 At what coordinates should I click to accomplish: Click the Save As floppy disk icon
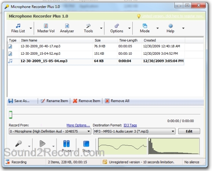11,101
